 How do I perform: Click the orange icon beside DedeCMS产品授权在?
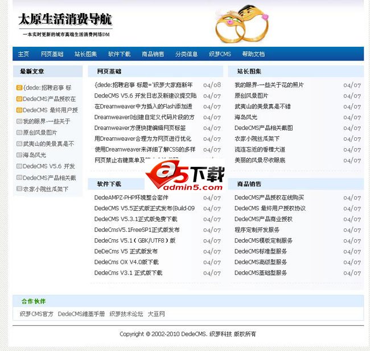19,99
